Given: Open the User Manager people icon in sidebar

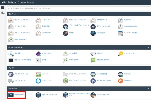Looking at the screenshot, I should pyautogui.click(x=3, y=13).
